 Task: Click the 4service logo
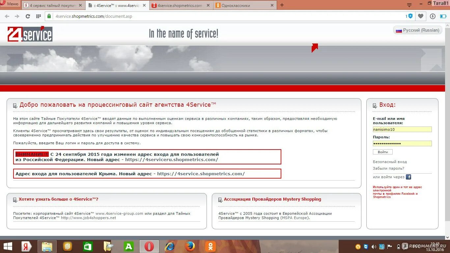pos(30,34)
